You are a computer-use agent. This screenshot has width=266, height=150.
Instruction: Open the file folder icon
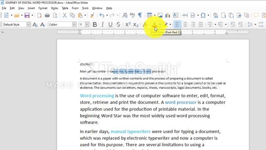[x=17, y=15]
